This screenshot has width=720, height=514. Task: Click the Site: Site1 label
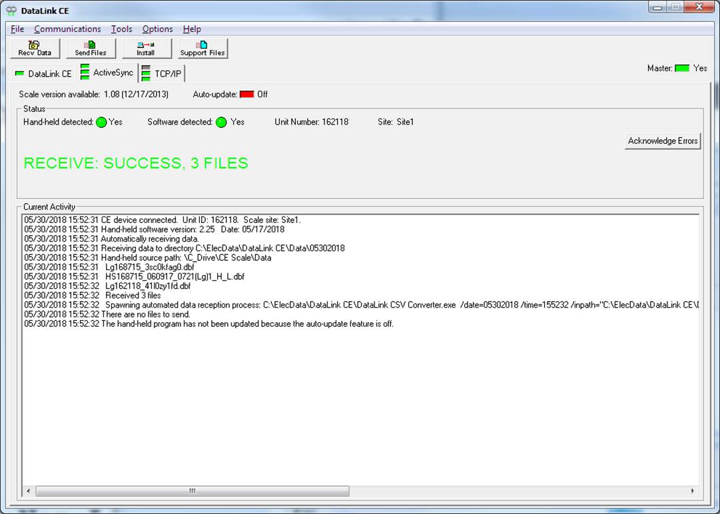tap(396, 122)
